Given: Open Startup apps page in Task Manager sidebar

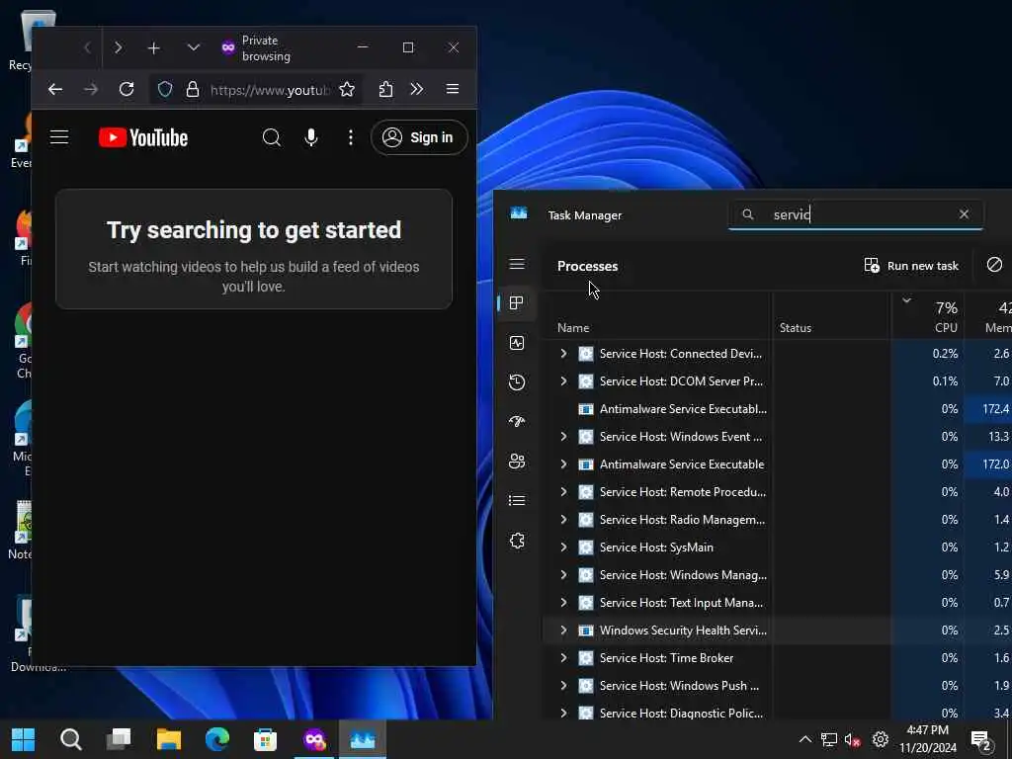Looking at the screenshot, I should 516,421.
